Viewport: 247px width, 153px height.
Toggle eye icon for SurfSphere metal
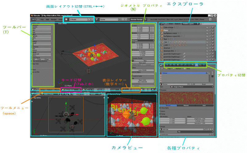[207, 33]
